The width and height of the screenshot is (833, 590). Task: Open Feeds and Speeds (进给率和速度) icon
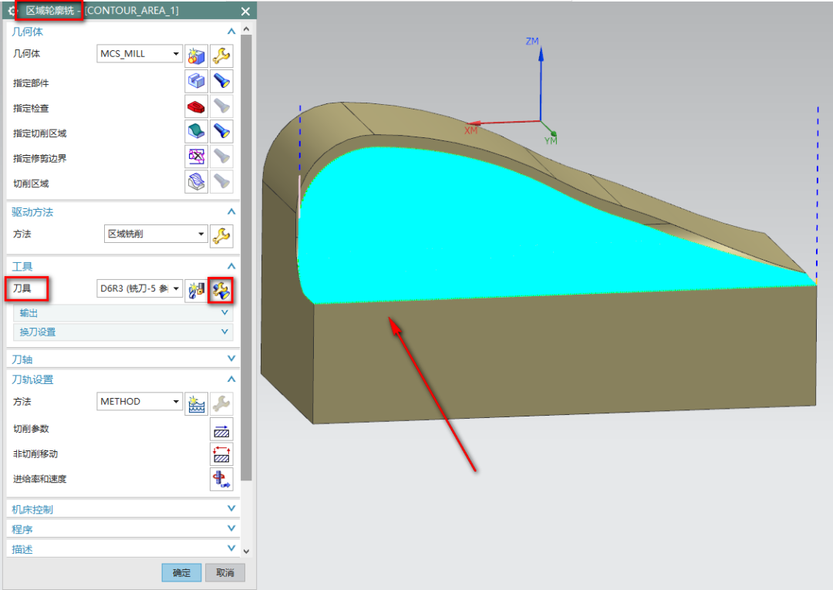221,479
